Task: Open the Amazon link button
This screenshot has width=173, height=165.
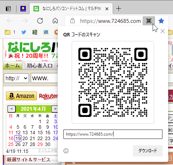Action: tap(21, 96)
